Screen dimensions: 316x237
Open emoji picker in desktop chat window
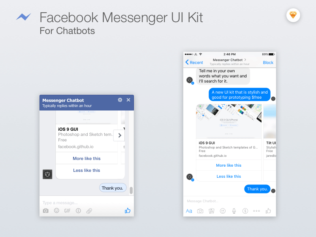tap(56, 211)
